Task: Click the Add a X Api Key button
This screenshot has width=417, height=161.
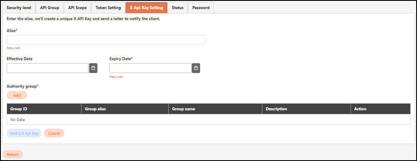Action: click(24, 133)
